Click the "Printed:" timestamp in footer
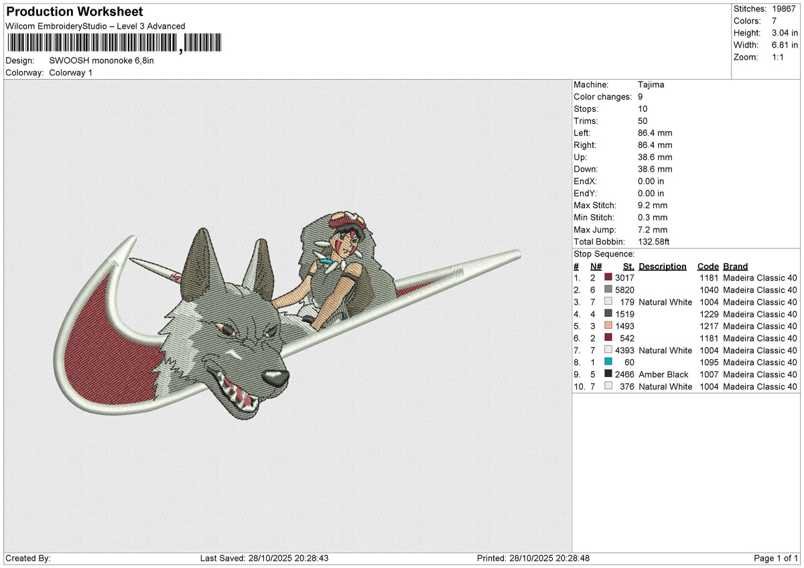The image size is (804, 568). point(533,558)
